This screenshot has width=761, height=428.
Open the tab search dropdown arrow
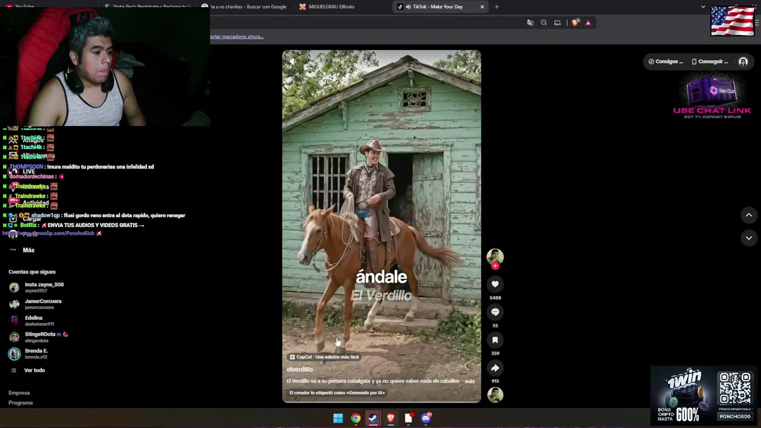click(703, 7)
